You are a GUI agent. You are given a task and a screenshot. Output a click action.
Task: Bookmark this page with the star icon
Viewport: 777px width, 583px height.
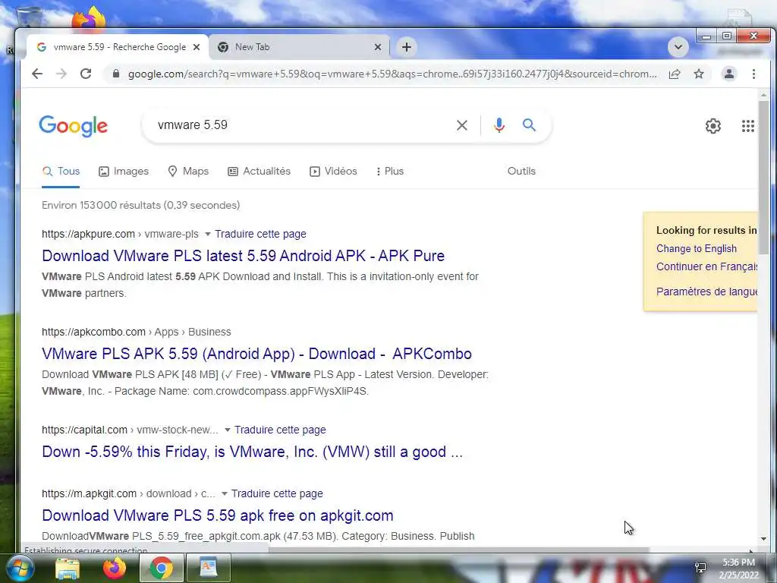point(699,74)
